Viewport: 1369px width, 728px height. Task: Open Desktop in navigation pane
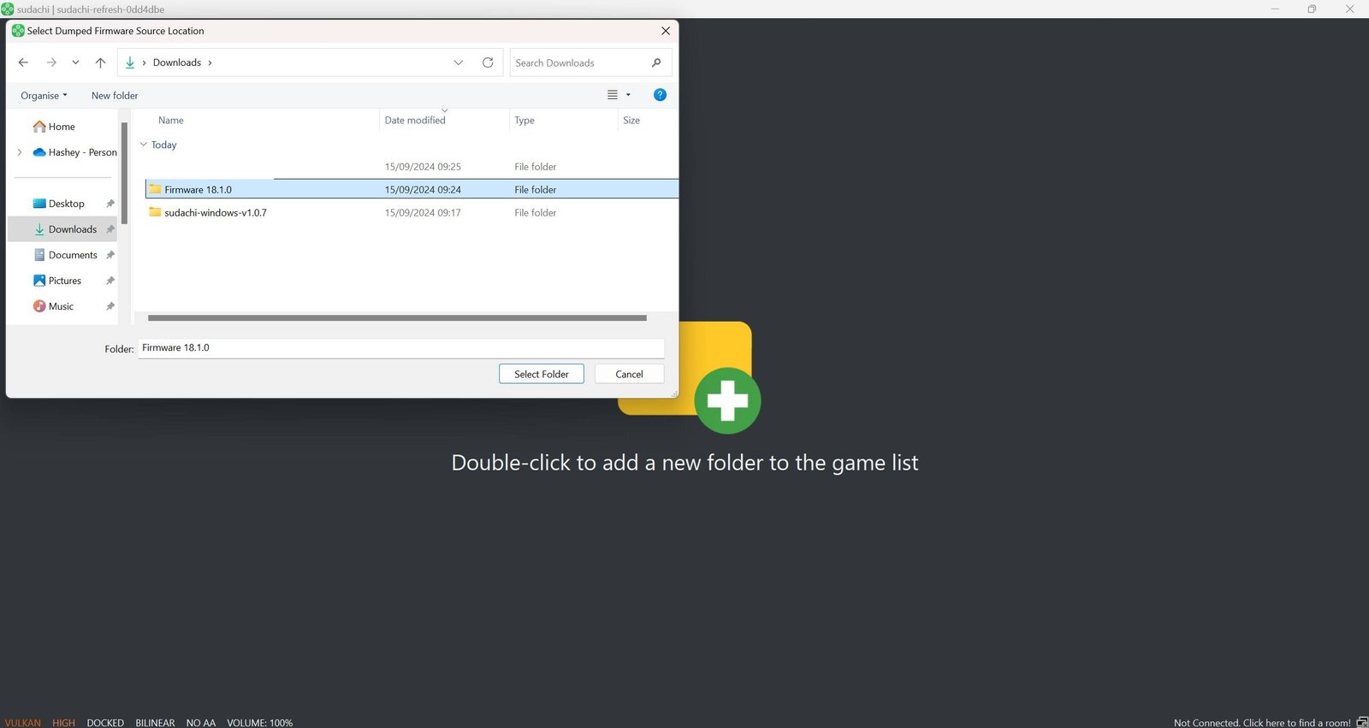(x=66, y=204)
